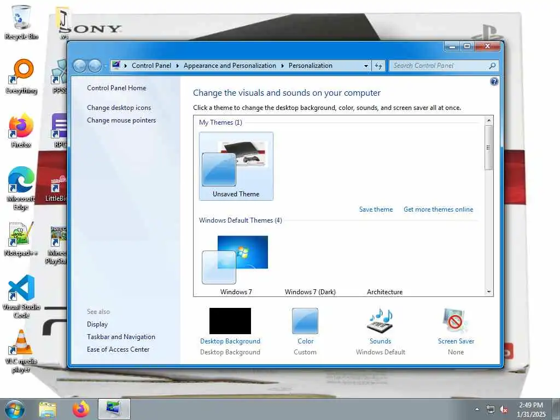Viewport: 560px width, 420px height.
Task: Show hidden tray icons arrow
Action: tap(477, 410)
